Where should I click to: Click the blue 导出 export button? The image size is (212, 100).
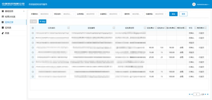click(x=42, y=21)
